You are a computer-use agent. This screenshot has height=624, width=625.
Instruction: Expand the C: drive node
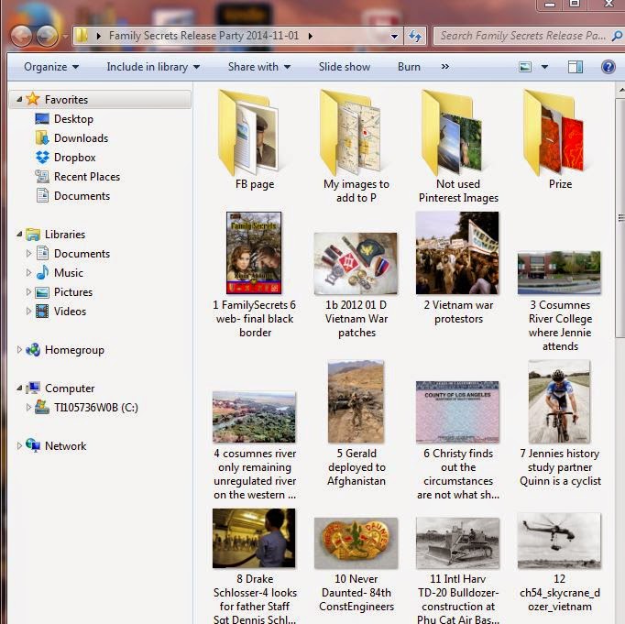point(28,407)
